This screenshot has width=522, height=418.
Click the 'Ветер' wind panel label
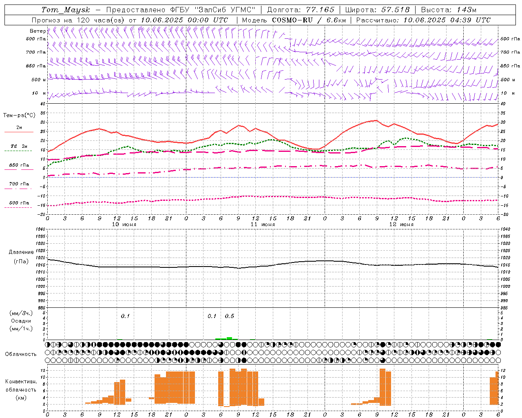pos(38,31)
